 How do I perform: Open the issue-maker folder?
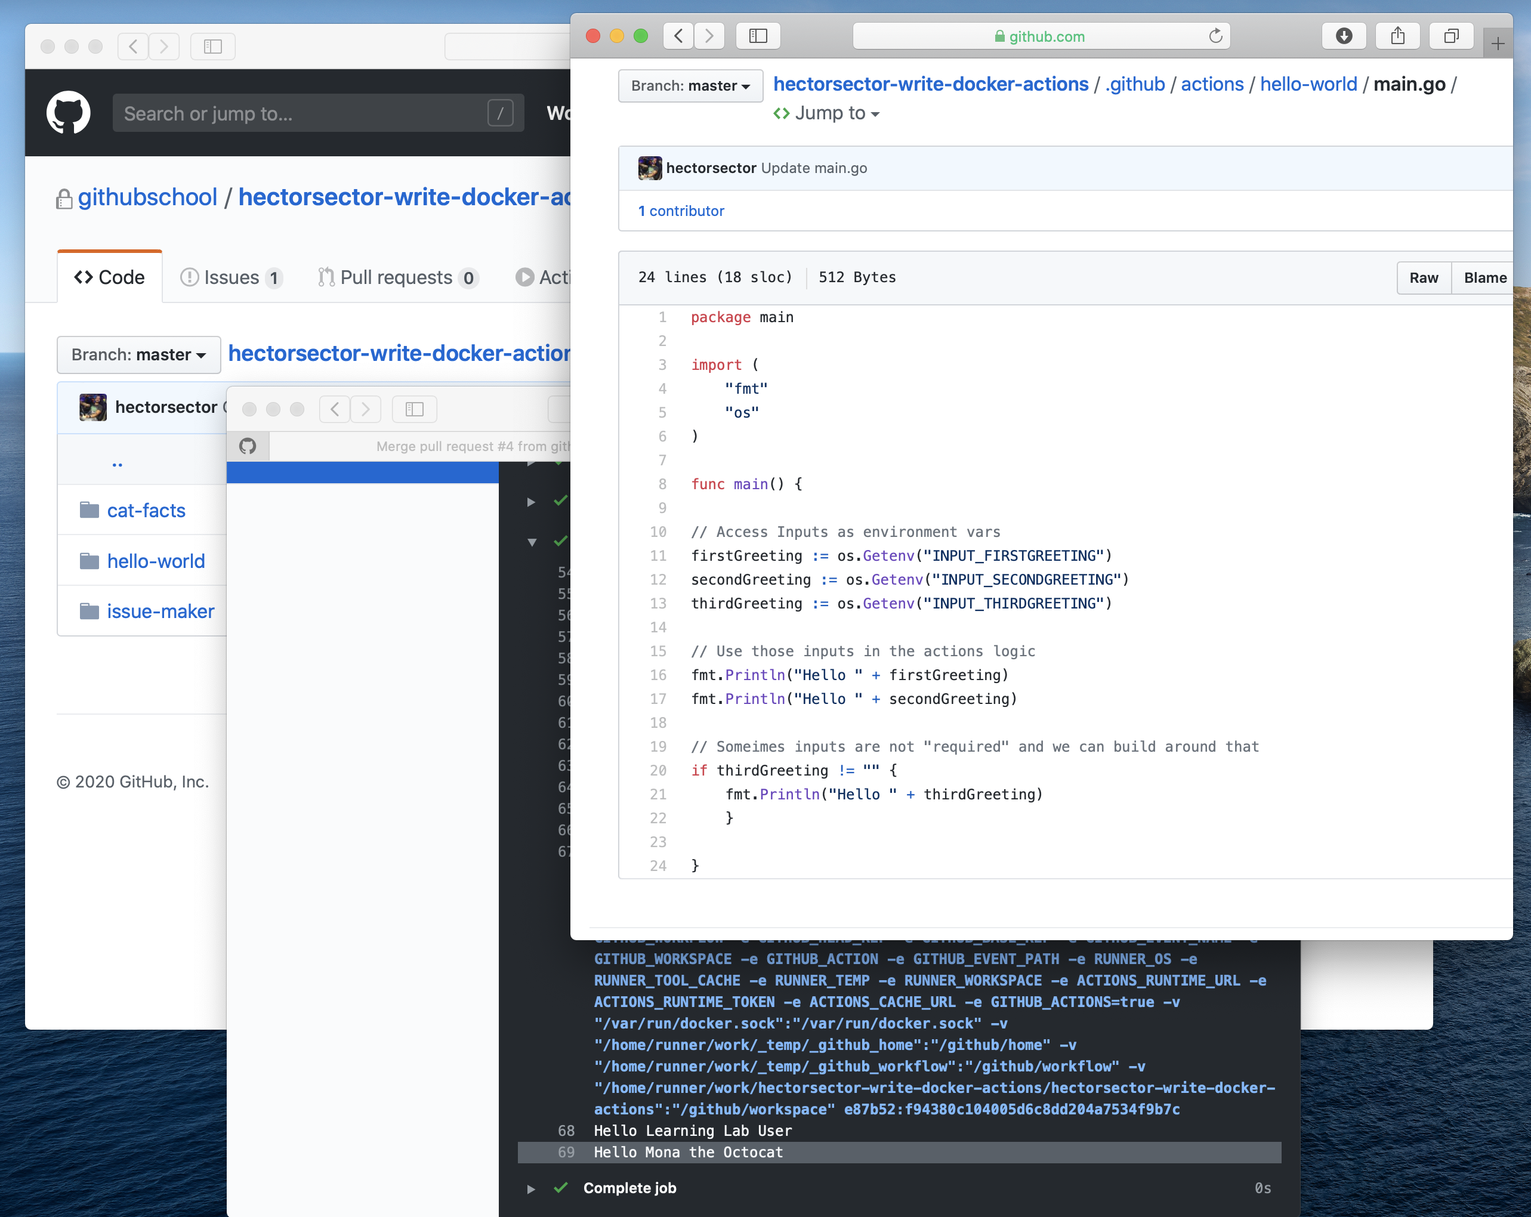click(160, 611)
